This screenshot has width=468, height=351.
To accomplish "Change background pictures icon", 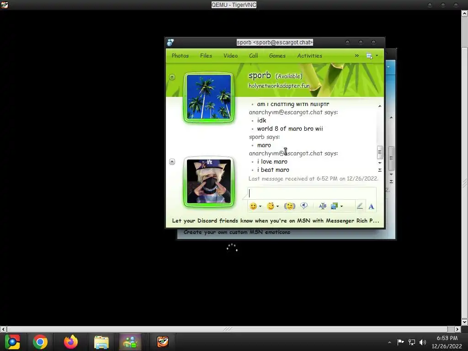I will (334, 206).
